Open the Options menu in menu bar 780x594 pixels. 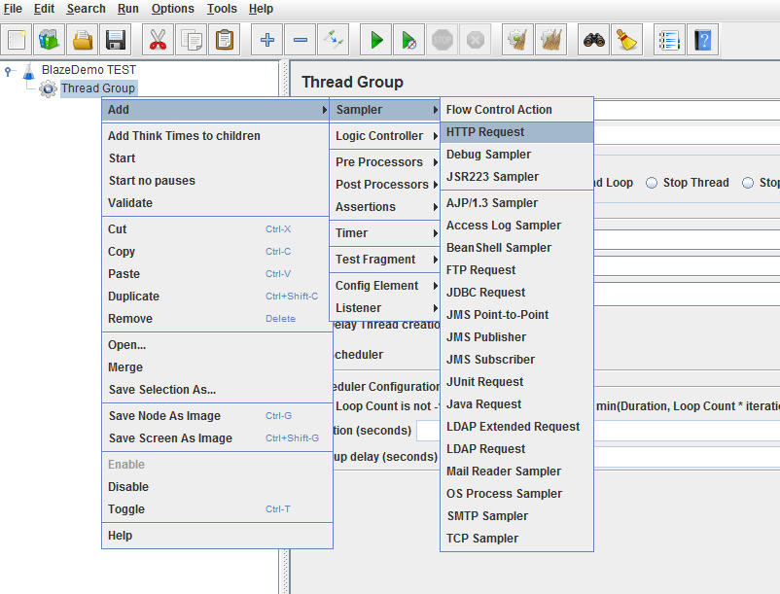coord(172,9)
